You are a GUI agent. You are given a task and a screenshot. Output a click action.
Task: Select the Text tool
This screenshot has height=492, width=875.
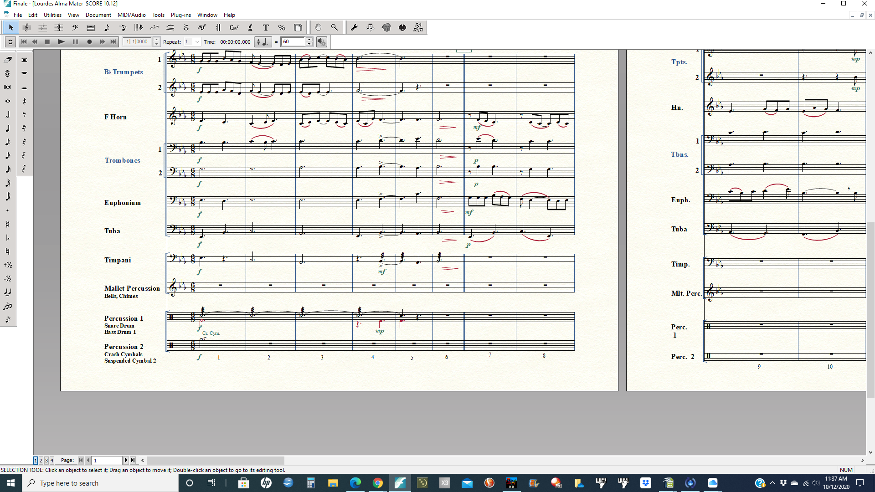point(266,28)
